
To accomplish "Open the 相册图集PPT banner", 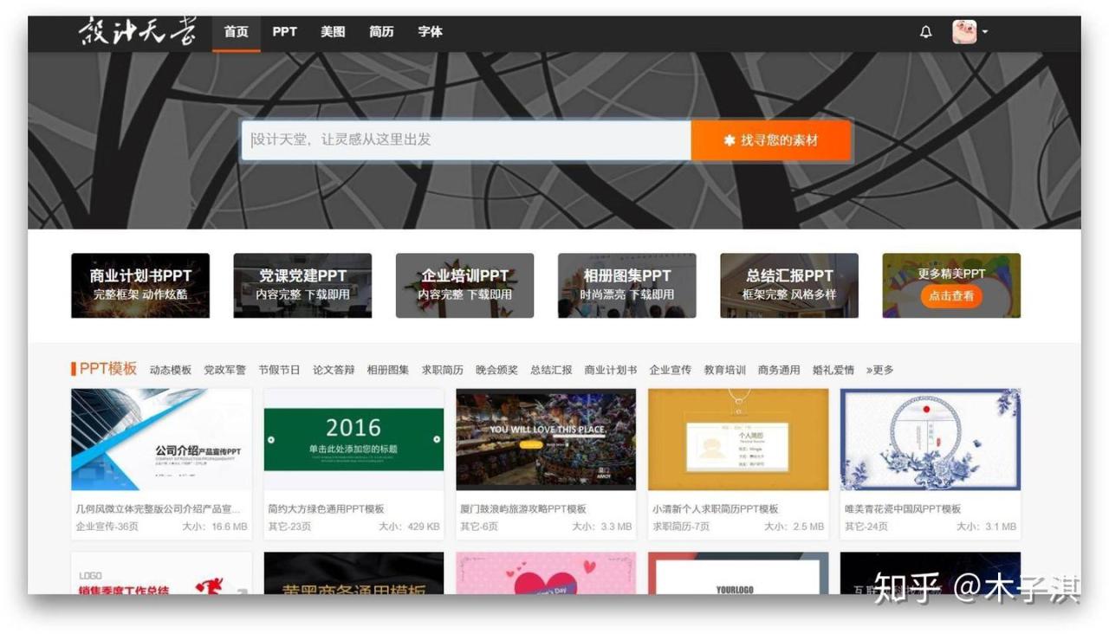I will pyautogui.click(x=627, y=286).
